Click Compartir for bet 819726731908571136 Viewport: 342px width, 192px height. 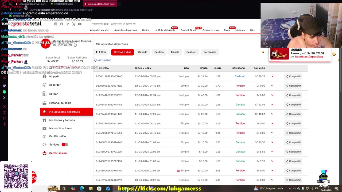point(293,114)
